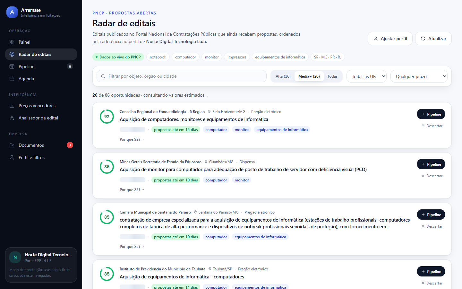Add Minas Gerais Secretaria edital to Pipeline

click(431, 164)
